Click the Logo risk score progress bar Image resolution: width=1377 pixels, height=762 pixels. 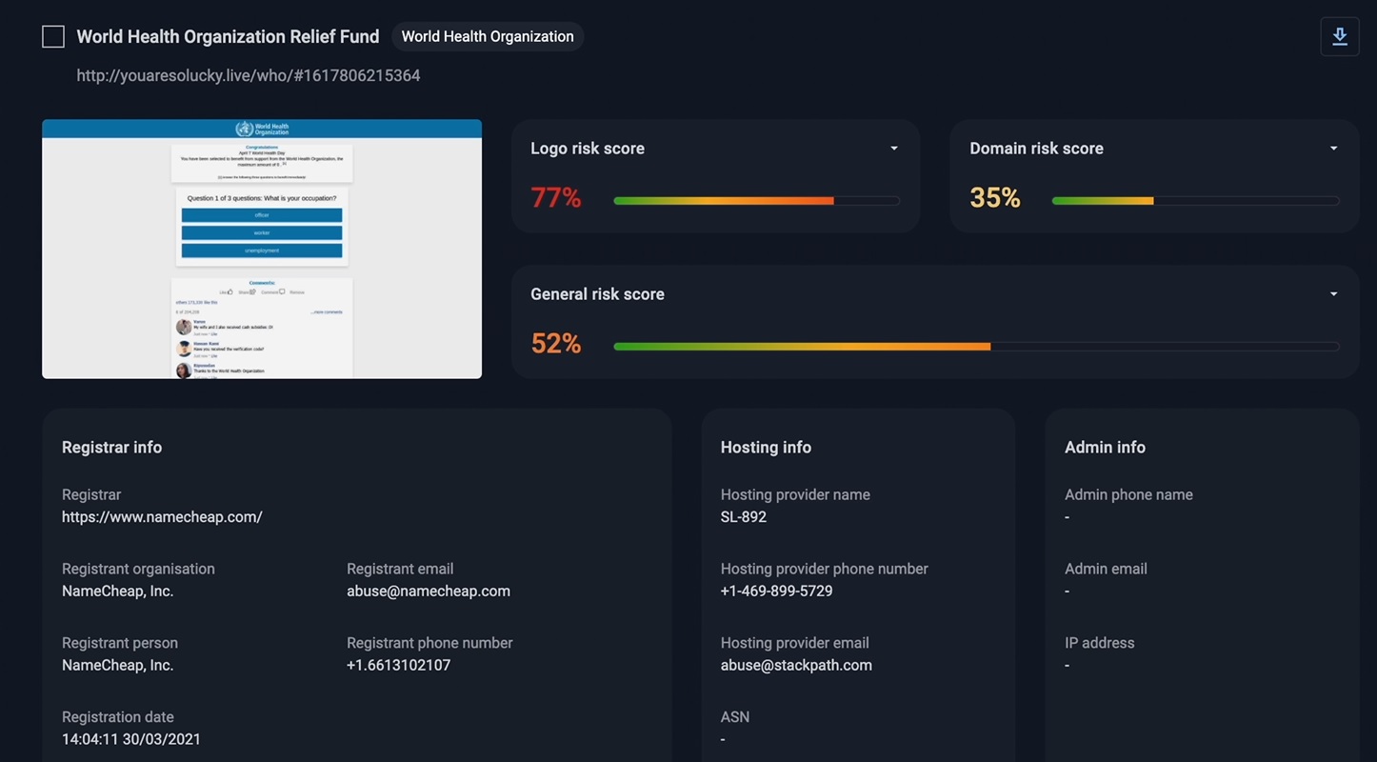(x=756, y=201)
